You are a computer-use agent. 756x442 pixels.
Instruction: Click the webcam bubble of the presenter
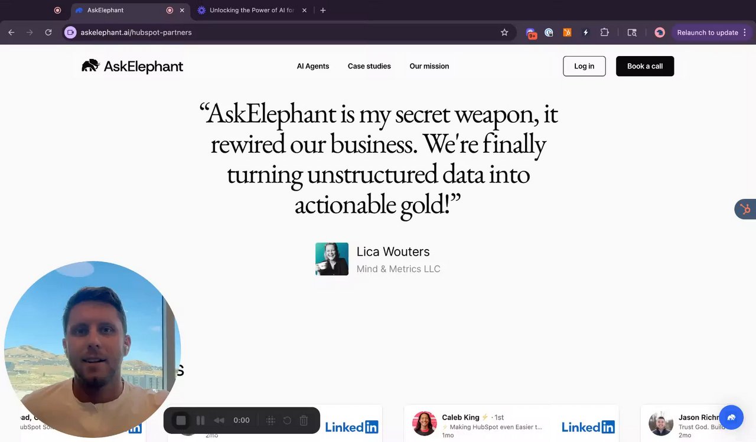[92, 349]
